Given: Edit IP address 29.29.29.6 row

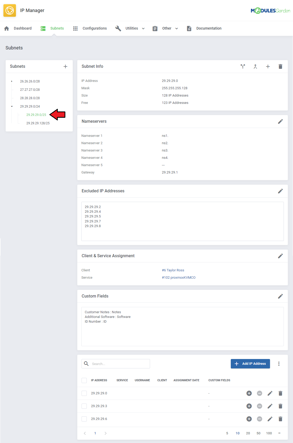Looking at the screenshot, I should 270,419.
